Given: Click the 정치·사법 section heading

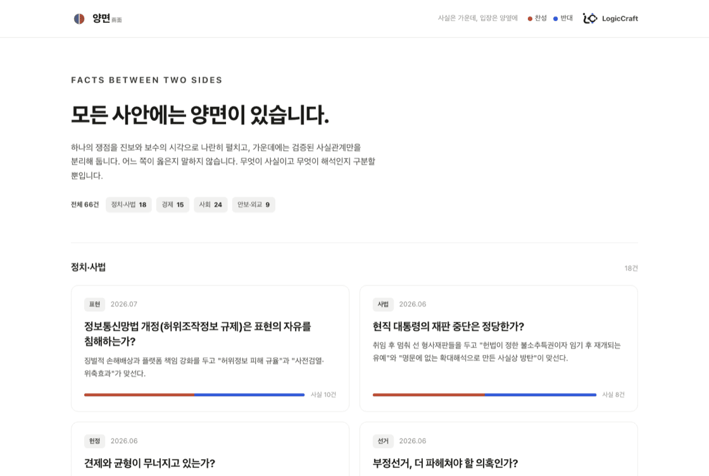Looking at the screenshot, I should [x=88, y=267].
